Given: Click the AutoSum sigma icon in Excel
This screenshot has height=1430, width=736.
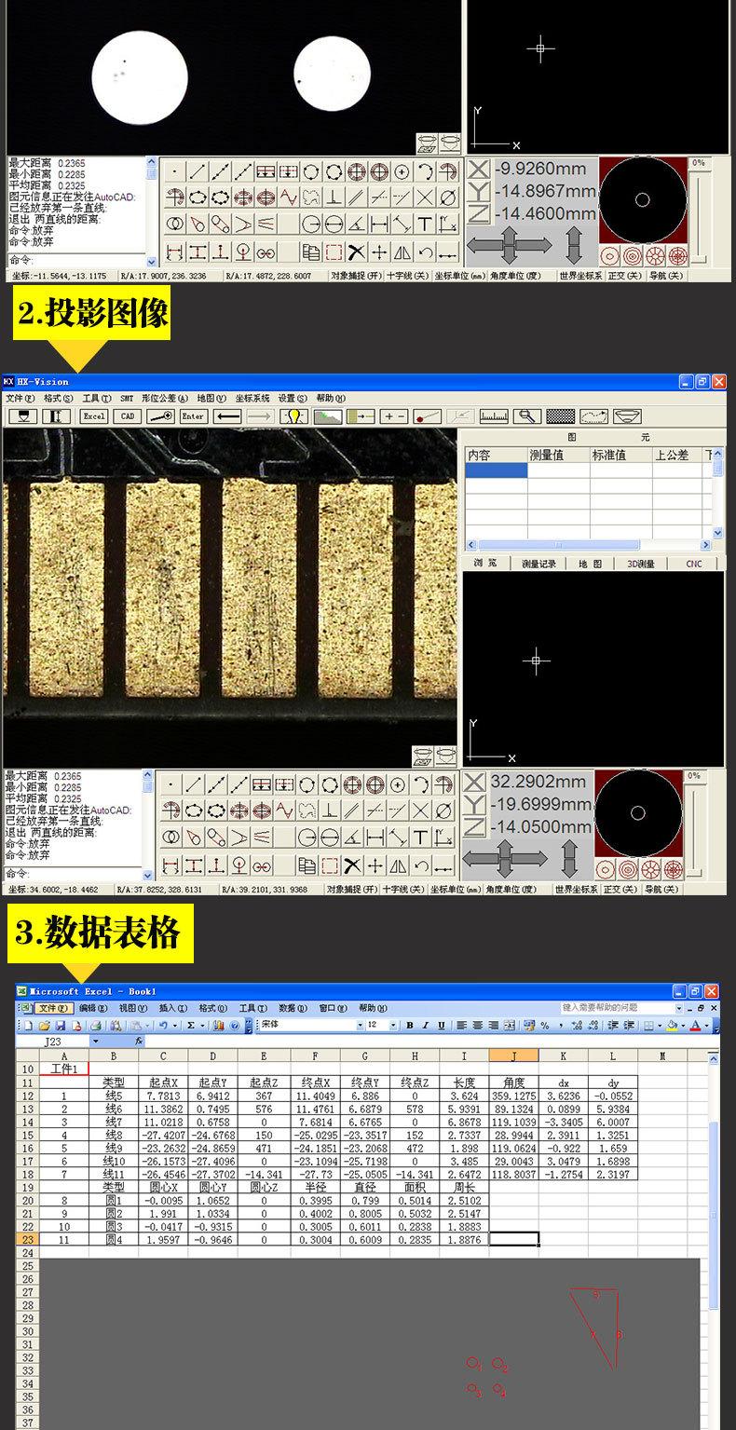Looking at the screenshot, I should coord(190,1026).
